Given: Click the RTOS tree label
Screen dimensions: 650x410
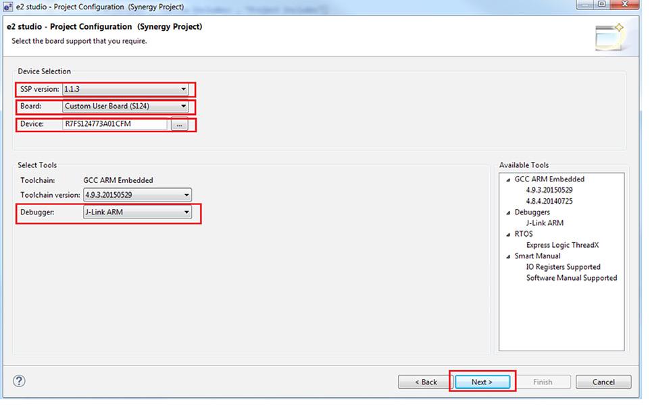Looking at the screenshot, I should [524, 234].
